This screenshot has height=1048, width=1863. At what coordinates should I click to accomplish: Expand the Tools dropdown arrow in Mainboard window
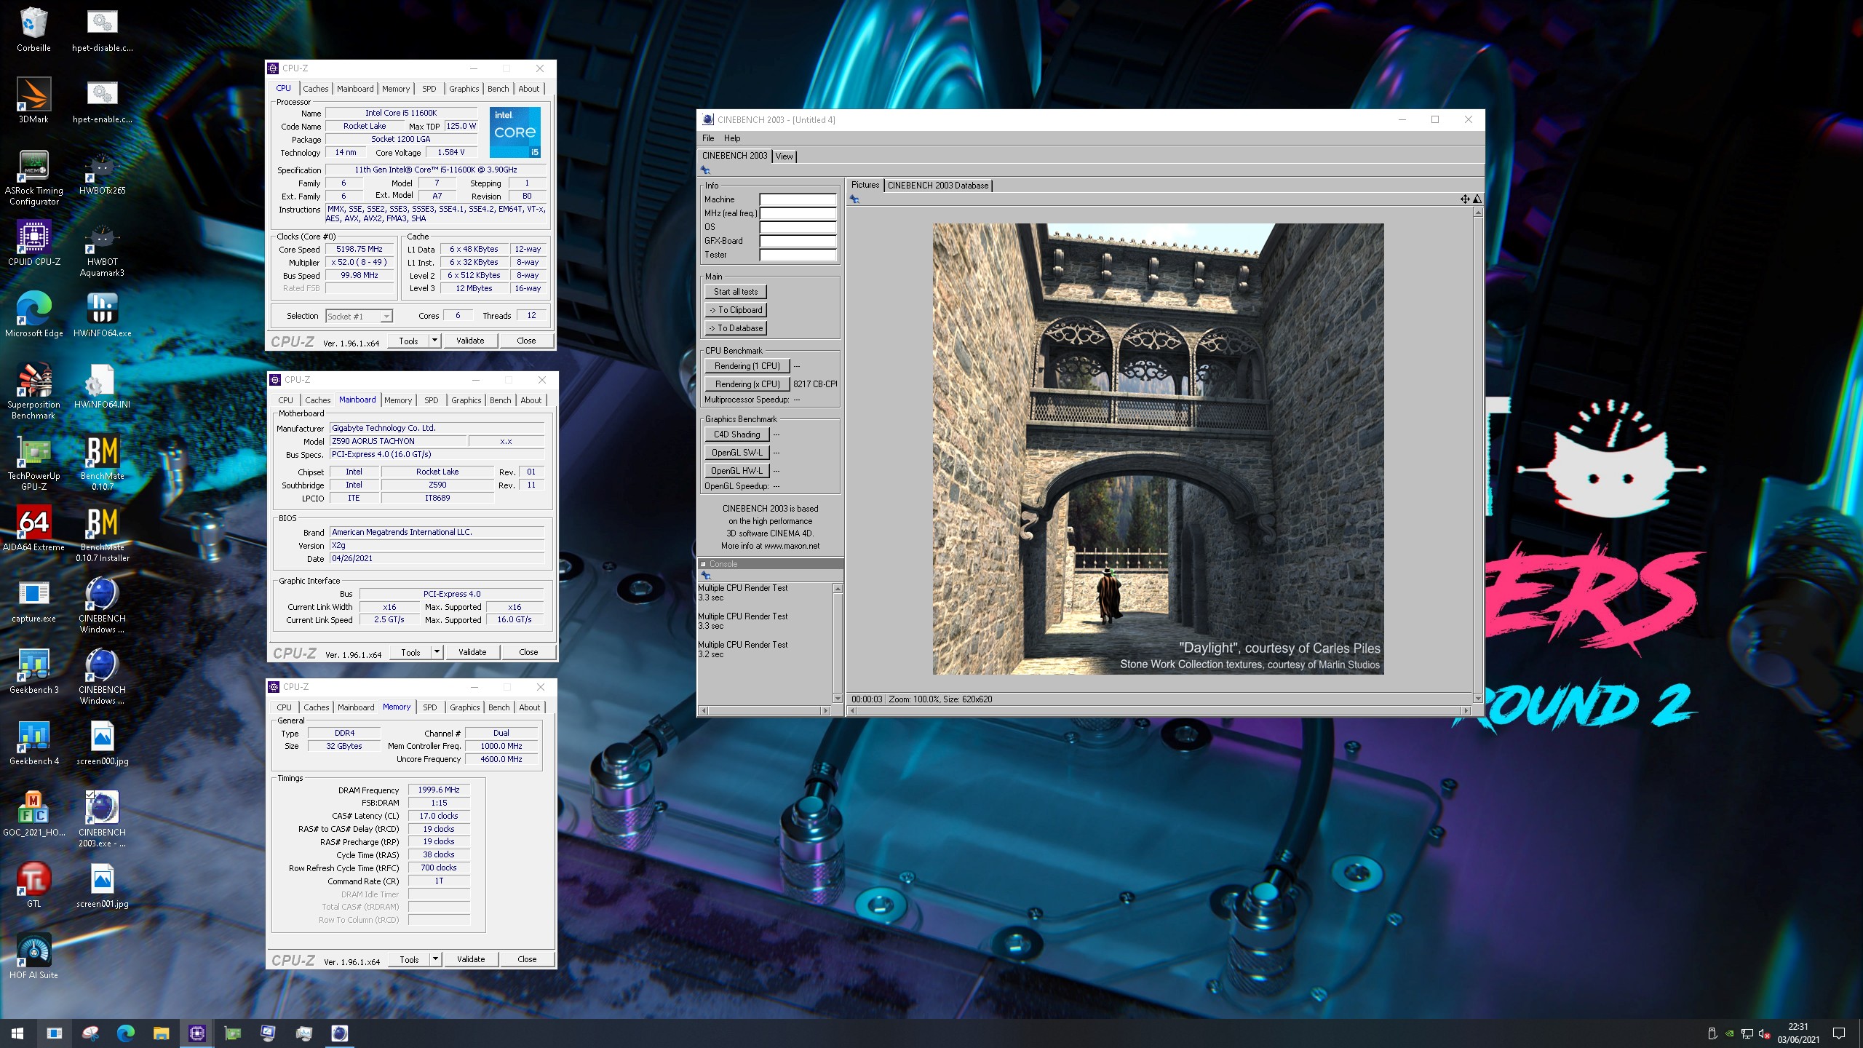click(x=437, y=651)
